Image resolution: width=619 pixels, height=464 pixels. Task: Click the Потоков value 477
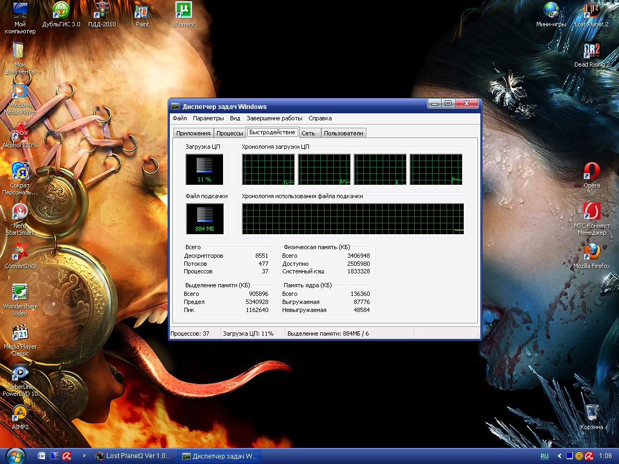pyautogui.click(x=263, y=264)
